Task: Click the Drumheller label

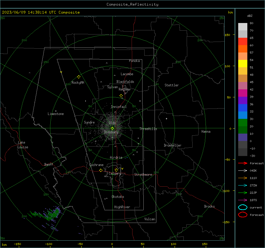Action: pyautogui.click(x=173, y=145)
